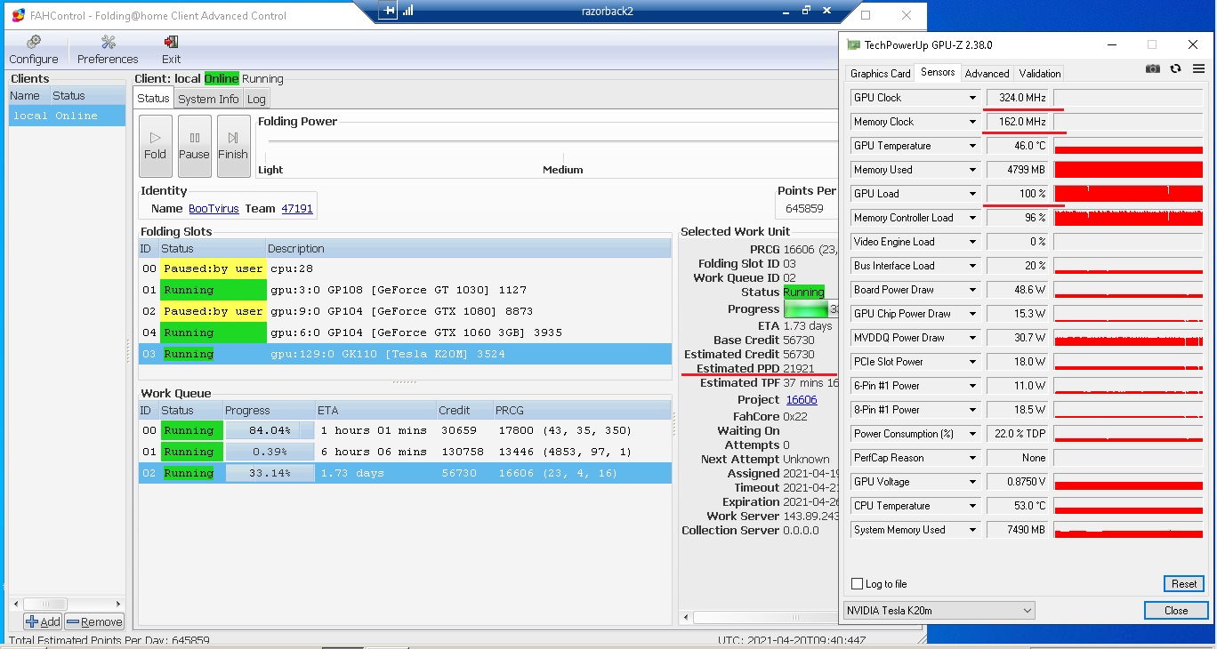Select the work queue row with PRCG 16606 (23, 4, 16)
This screenshot has height=649, width=1217.
405,473
